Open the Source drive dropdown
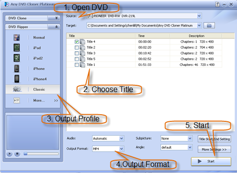Image resolution: width=237 pixels, height=173 pixels. (199, 16)
